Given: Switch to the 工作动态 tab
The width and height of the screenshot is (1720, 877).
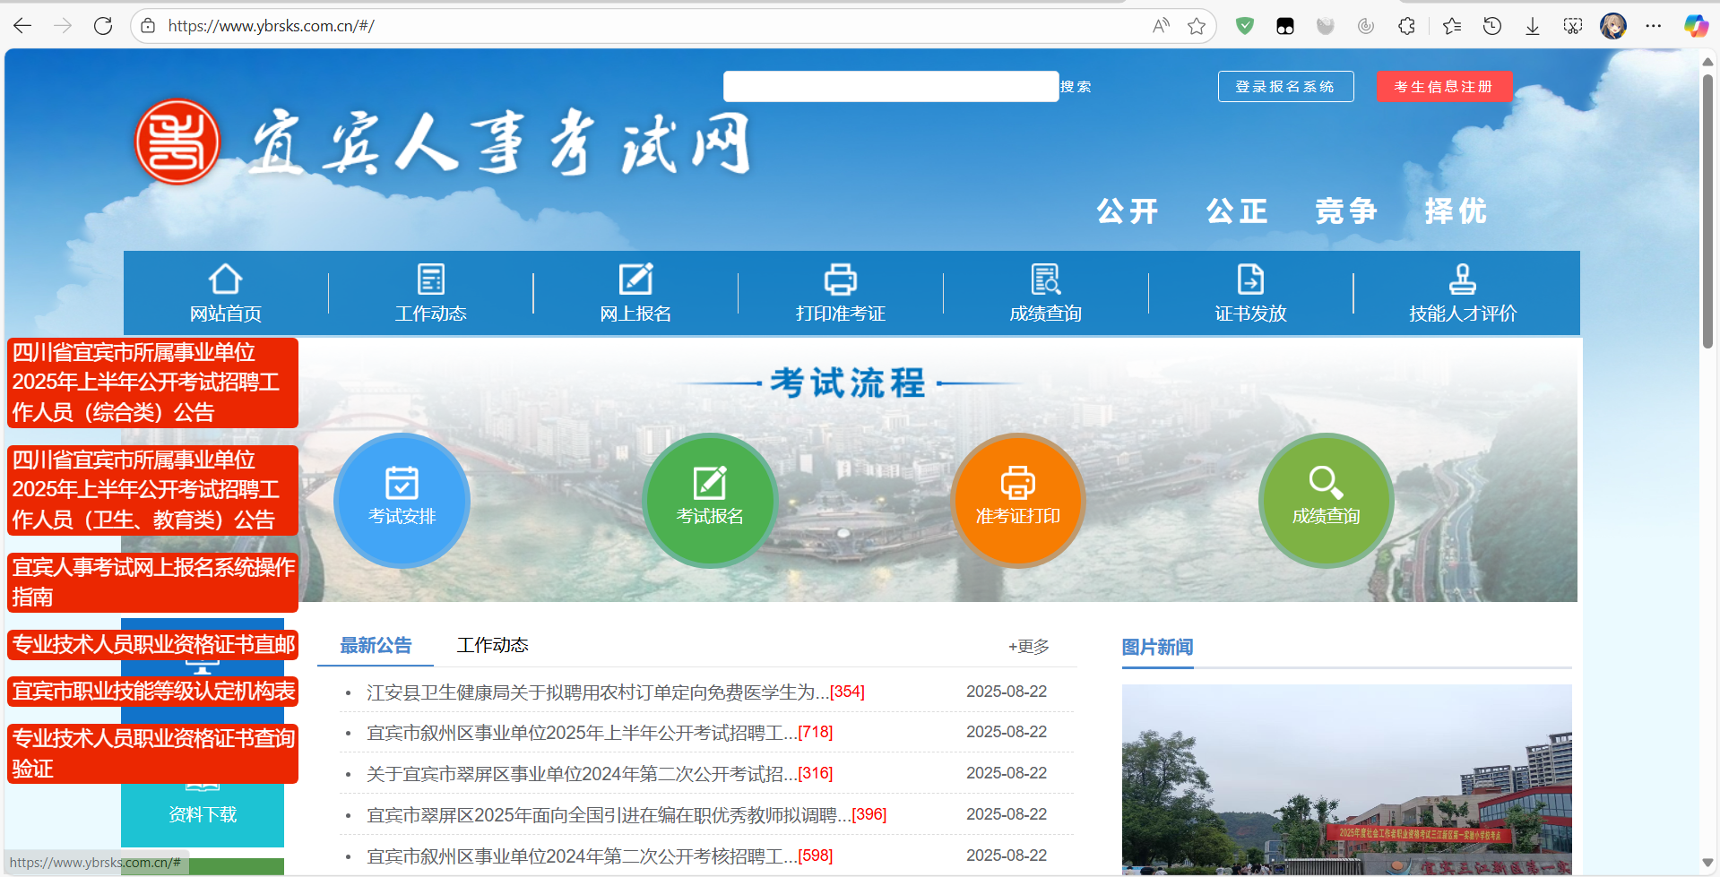Looking at the screenshot, I should tap(492, 644).
